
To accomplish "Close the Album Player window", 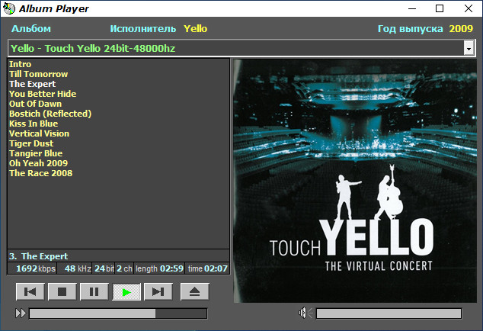I will click(469, 8).
